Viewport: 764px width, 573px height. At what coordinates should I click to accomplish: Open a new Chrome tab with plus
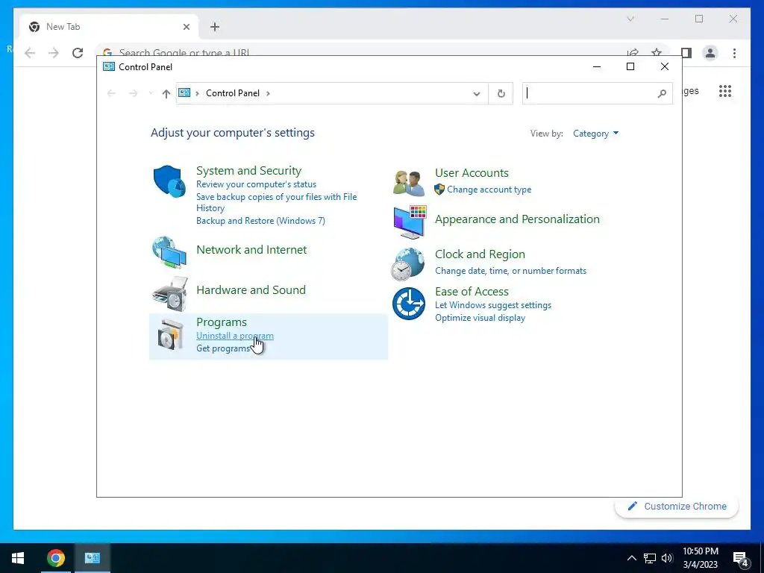(x=215, y=27)
